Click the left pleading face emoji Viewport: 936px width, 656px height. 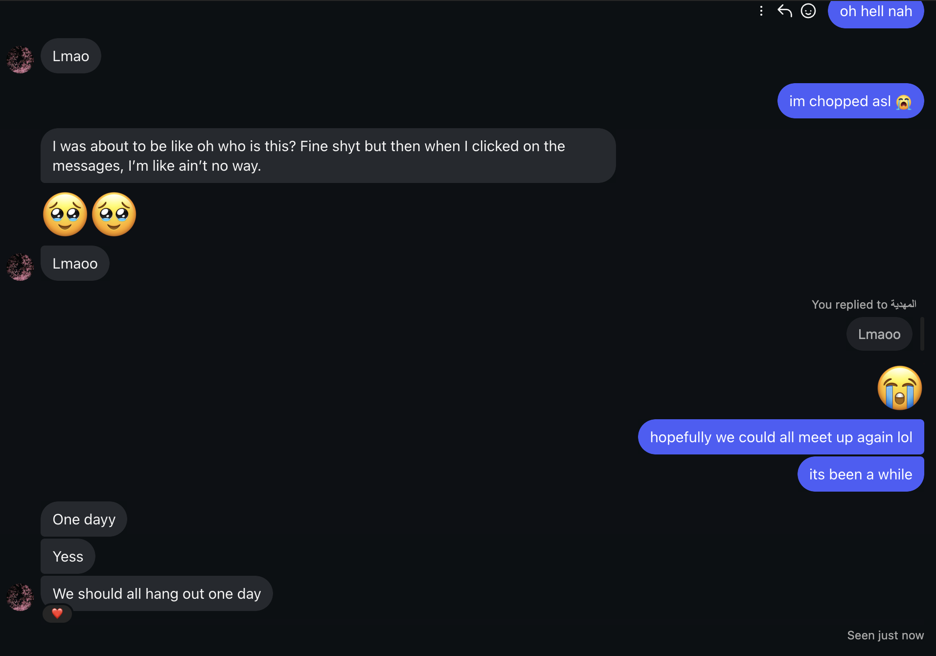point(65,214)
